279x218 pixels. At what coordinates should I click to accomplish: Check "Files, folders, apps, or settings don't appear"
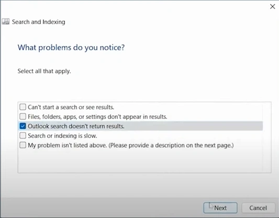tap(23, 117)
